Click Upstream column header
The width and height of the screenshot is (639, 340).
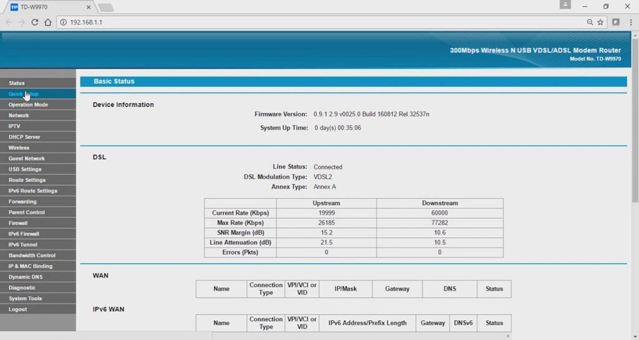tap(326, 203)
